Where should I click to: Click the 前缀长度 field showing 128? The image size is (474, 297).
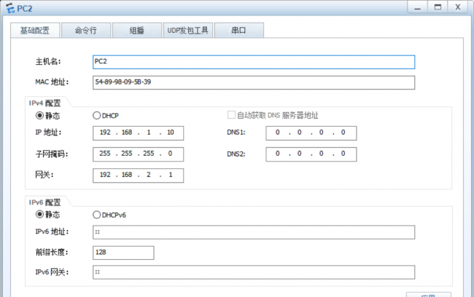tap(123, 253)
